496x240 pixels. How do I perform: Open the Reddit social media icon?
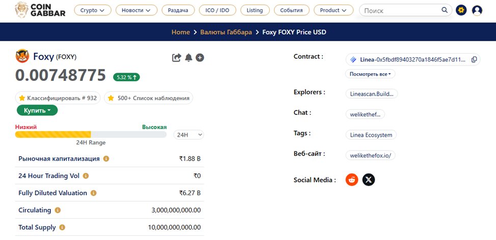coord(352,179)
